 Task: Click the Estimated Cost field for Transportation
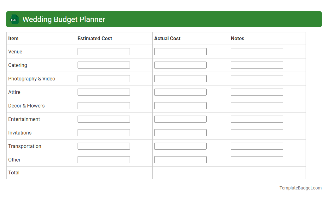coord(103,146)
